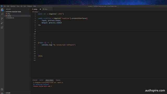This screenshot has width=167, height=94.
Task: Click the unsaved dot on main.js tab
Action: pos(40,9)
